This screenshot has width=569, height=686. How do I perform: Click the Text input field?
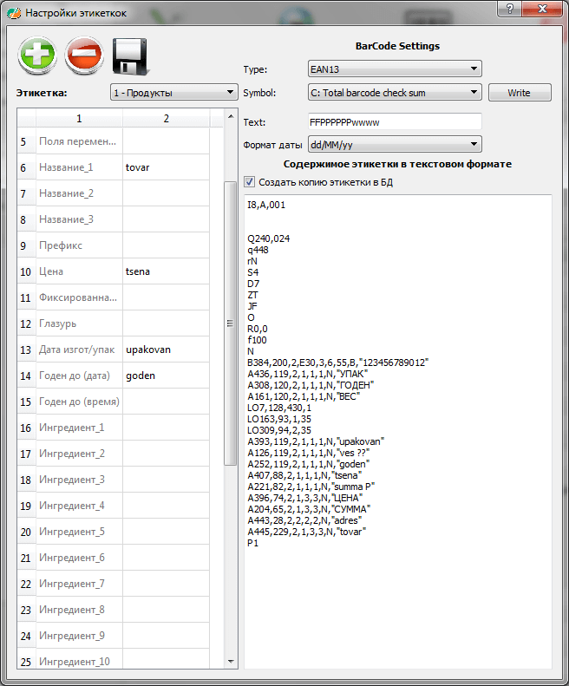395,121
